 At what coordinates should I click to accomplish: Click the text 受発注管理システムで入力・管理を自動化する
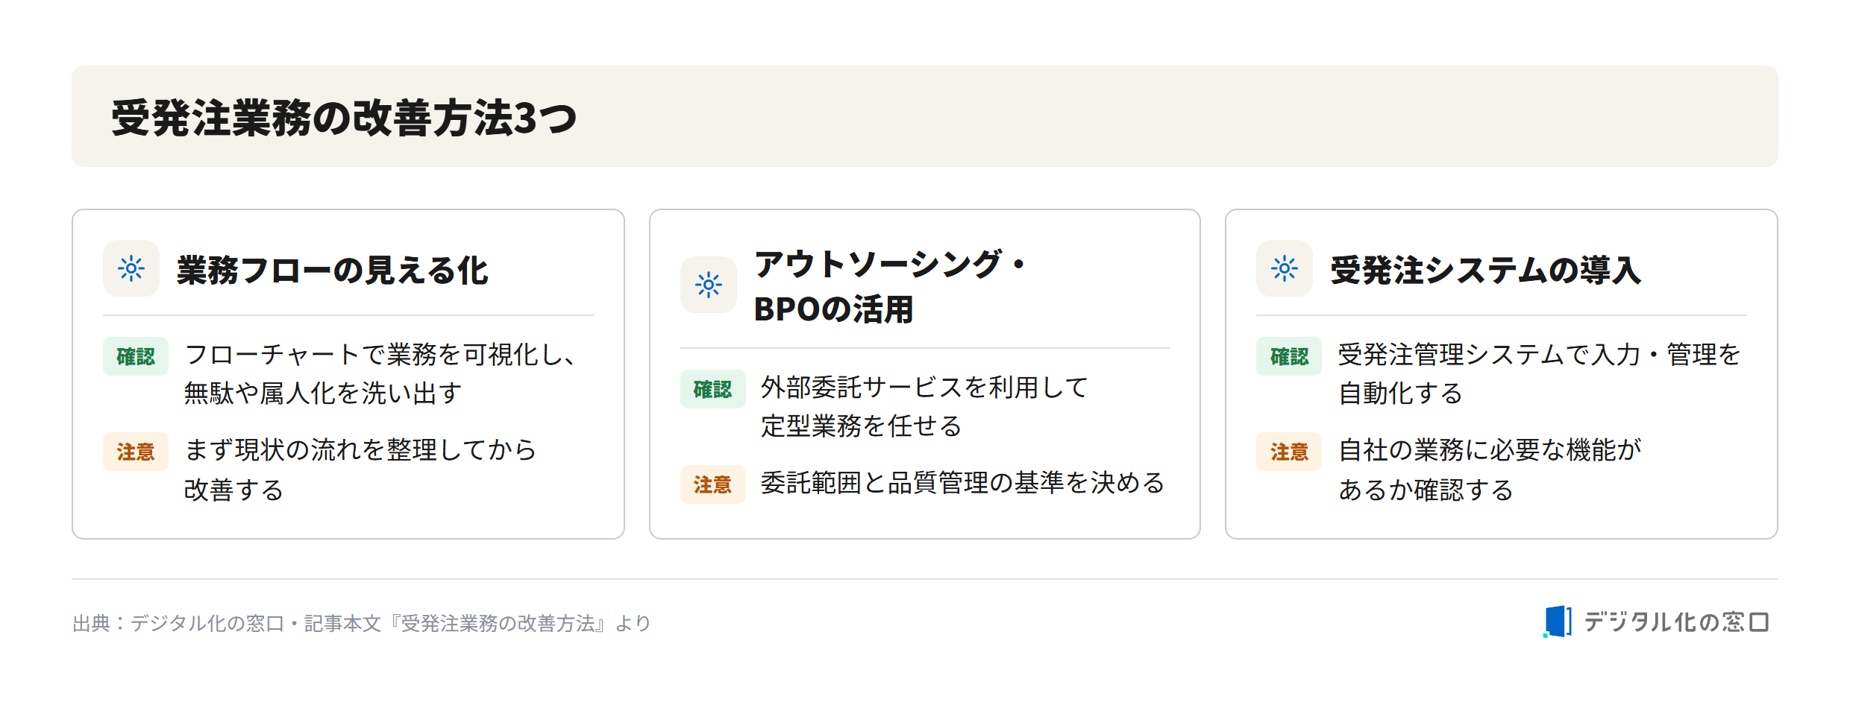[x=1539, y=374]
